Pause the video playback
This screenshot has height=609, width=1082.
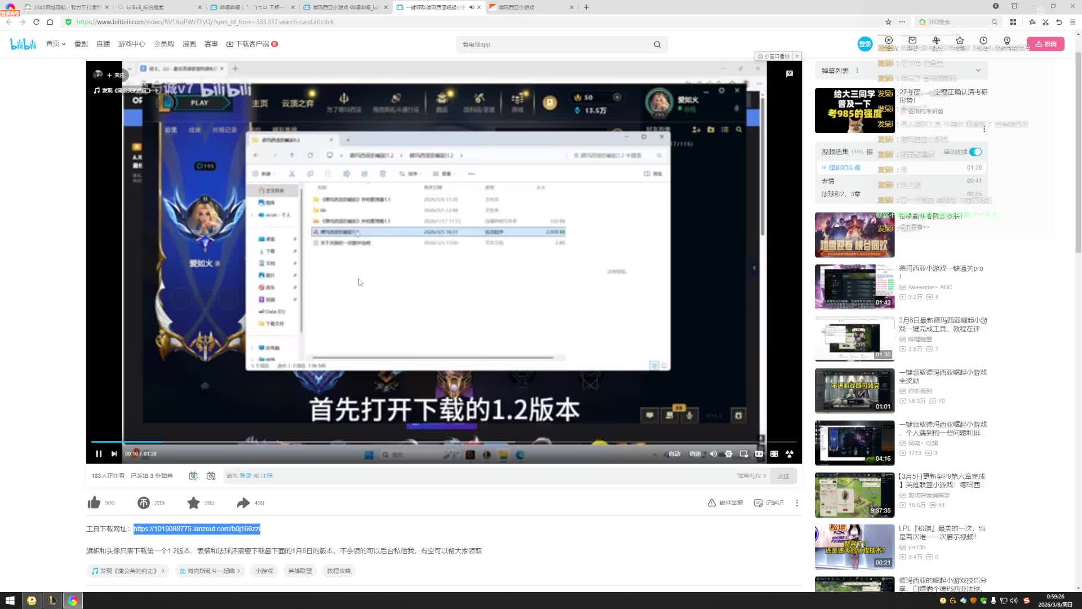(x=99, y=454)
